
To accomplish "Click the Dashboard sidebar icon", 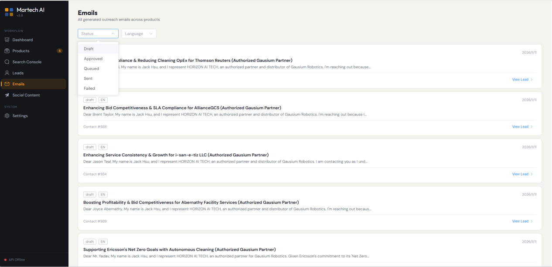I will [x=7, y=40].
